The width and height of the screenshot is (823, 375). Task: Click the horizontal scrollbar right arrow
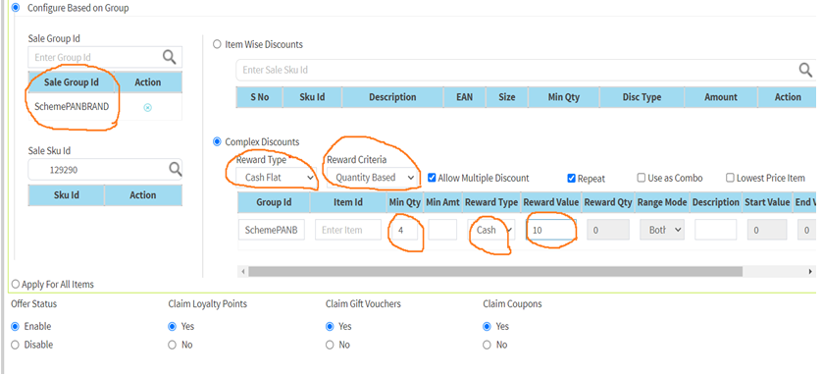811,272
